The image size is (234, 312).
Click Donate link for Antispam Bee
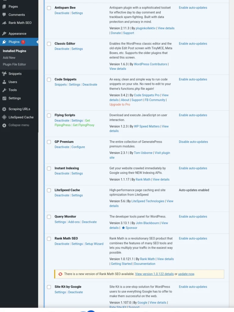coord(116,33)
